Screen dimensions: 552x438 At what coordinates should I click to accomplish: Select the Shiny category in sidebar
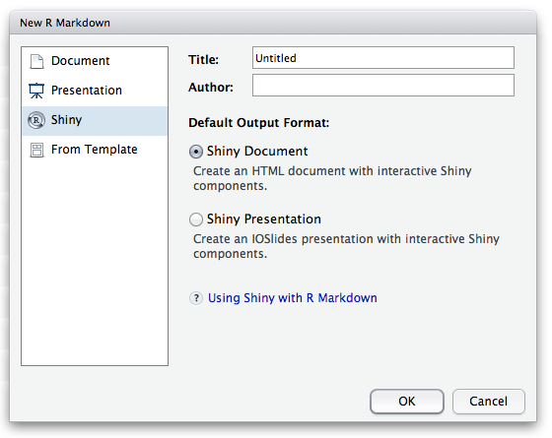point(95,120)
